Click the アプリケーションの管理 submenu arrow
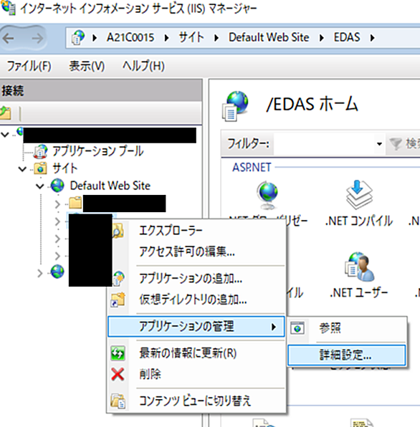Screen dimensions: 420x427 click(274, 327)
